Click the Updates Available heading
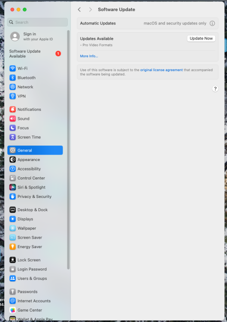This screenshot has width=227, height=322. 97,39
